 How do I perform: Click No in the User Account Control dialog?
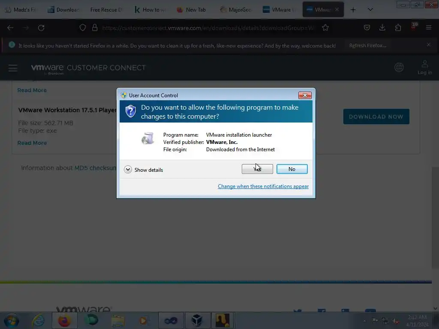[x=292, y=169]
